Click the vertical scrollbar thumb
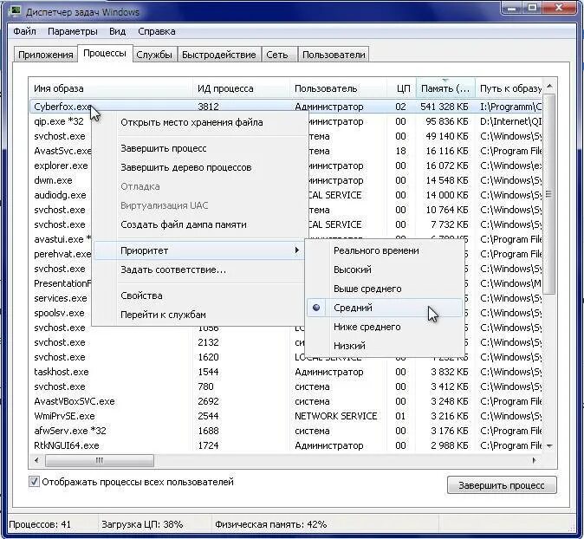The width and height of the screenshot is (584, 539). pyautogui.click(x=549, y=194)
